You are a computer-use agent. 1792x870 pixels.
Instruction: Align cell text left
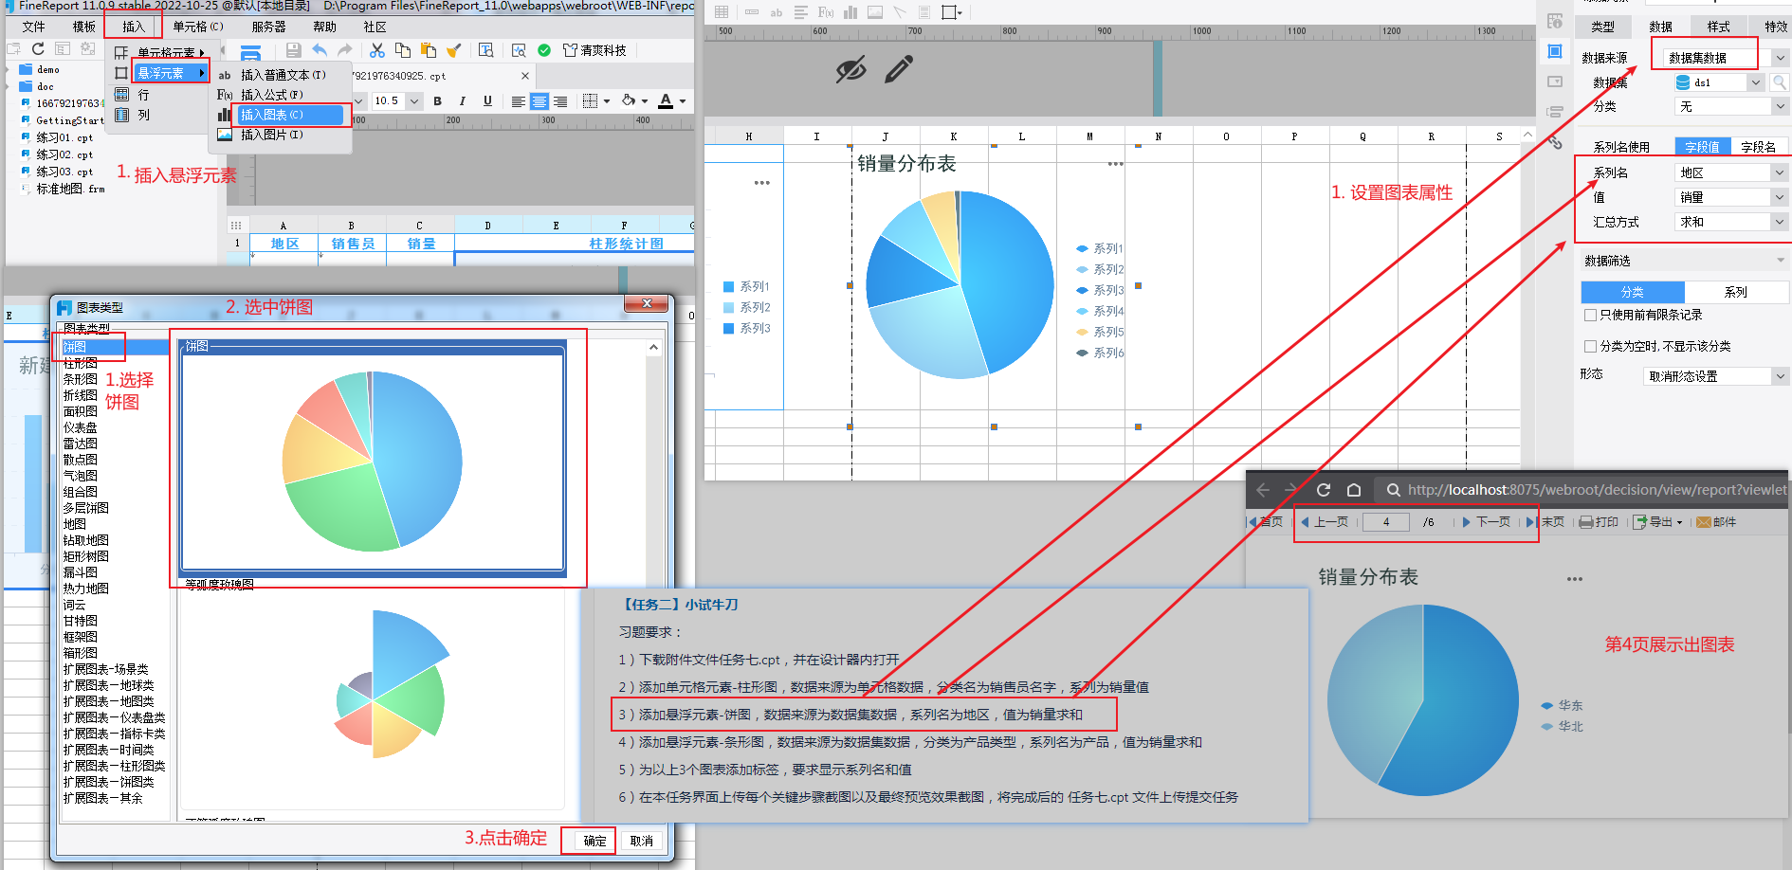(518, 101)
